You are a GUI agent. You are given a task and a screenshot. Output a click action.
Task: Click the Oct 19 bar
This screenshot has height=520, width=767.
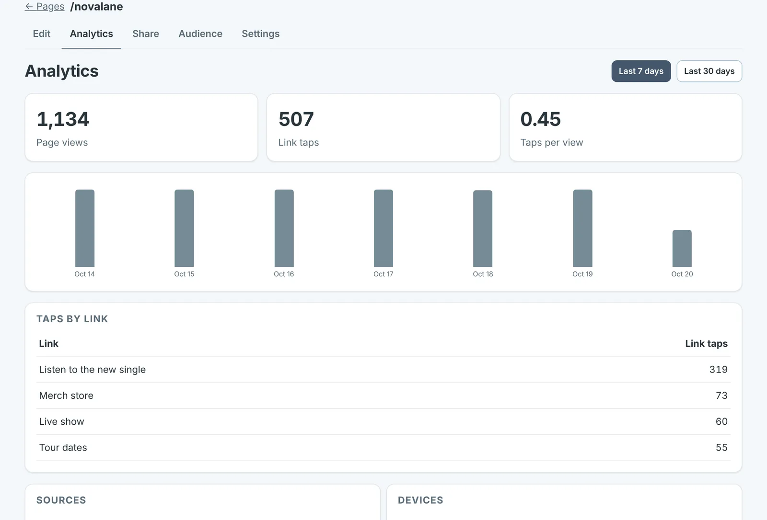point(582,228)
